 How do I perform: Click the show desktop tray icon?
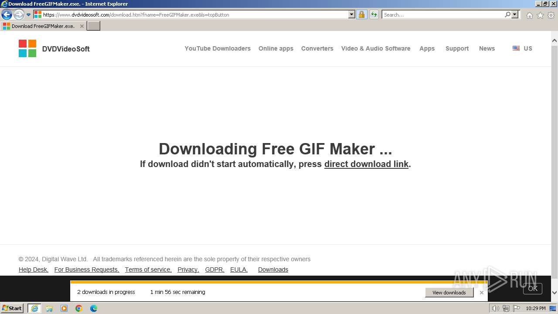(x=553, y=308)
